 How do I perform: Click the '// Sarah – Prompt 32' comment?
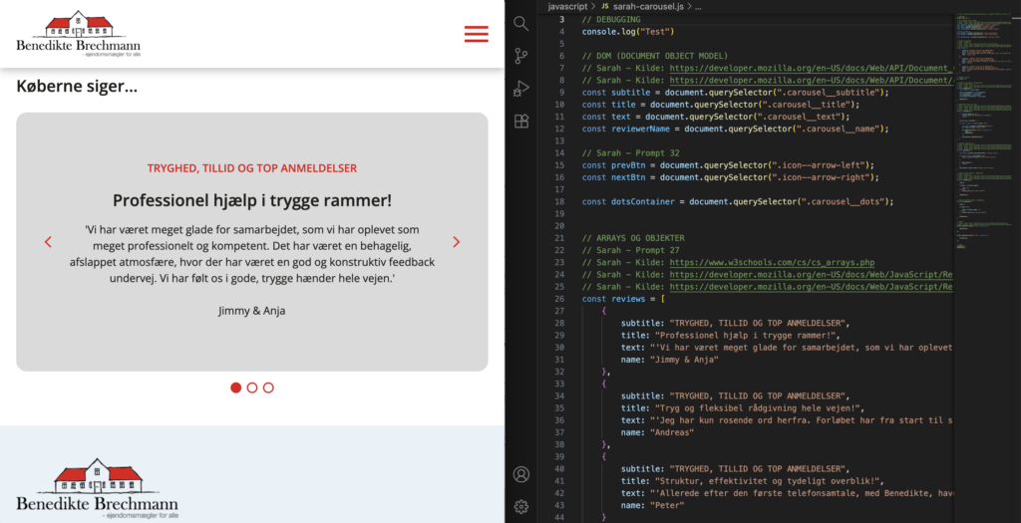click(630, 153)
